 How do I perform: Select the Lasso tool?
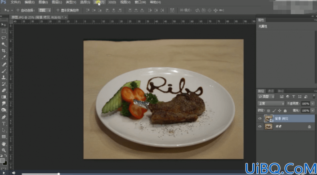point(4,38)
